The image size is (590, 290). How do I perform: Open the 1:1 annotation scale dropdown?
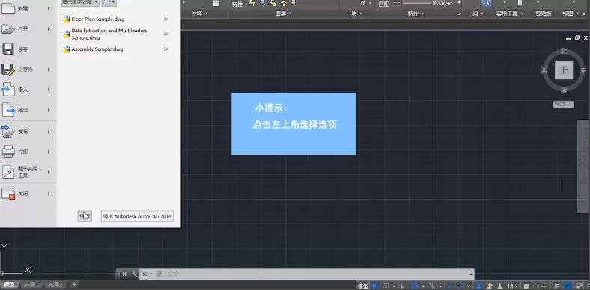(x=513, y=286)
